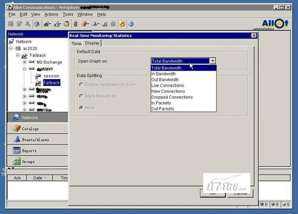Image resolution: width=298 pixels, height=214 pixels.
Task: Open dropdown arrow beside catalog book icon
Action: (88, 24)
